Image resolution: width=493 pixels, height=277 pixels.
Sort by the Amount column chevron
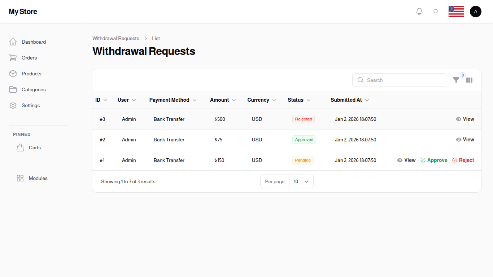coord(234,100)
